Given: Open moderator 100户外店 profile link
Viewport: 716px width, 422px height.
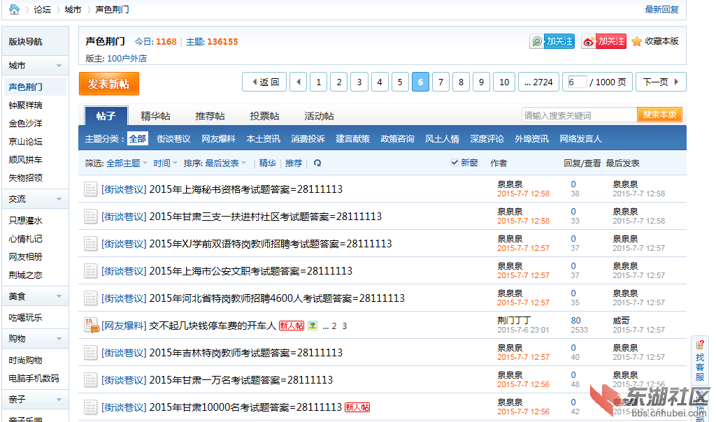Looking at the screenshot, I should tap(127, 59).
